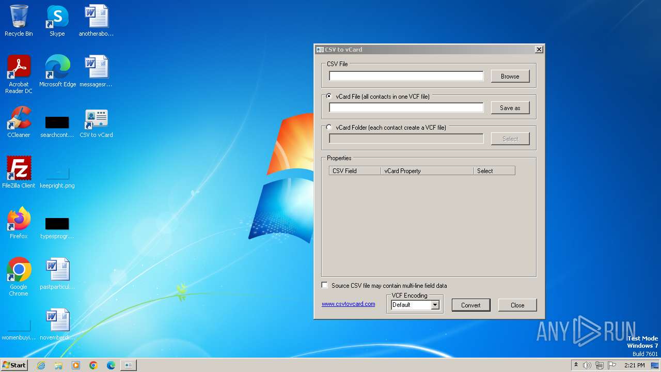Launch Microsoft Edge desktop shortcut
This screenshot has height=372, width=661.
(57, 71)
